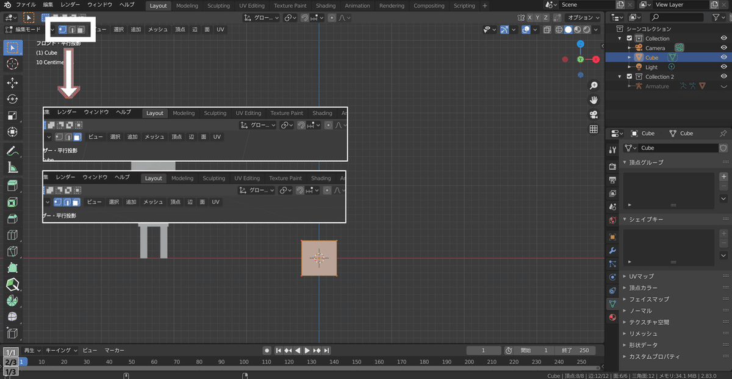
Task: Switch to orthographic grid view icon
Action: tap(593, 129)
